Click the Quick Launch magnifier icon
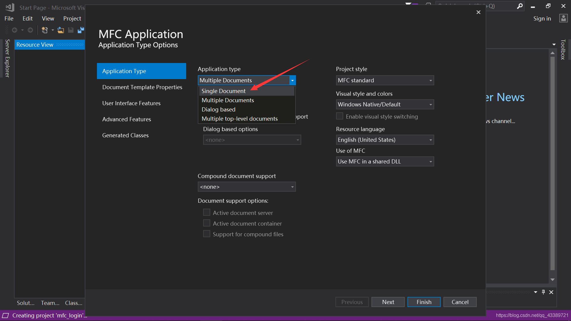571x321 pixels. [x=520, y=6]
